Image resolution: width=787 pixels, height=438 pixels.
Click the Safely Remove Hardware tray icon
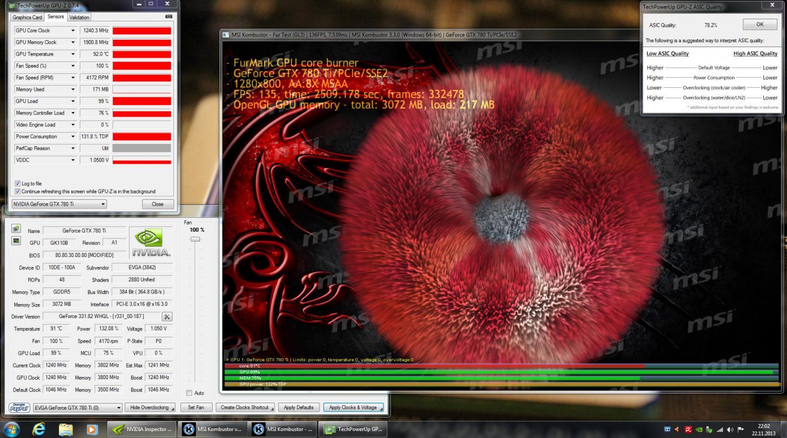(x=709, y=429)
